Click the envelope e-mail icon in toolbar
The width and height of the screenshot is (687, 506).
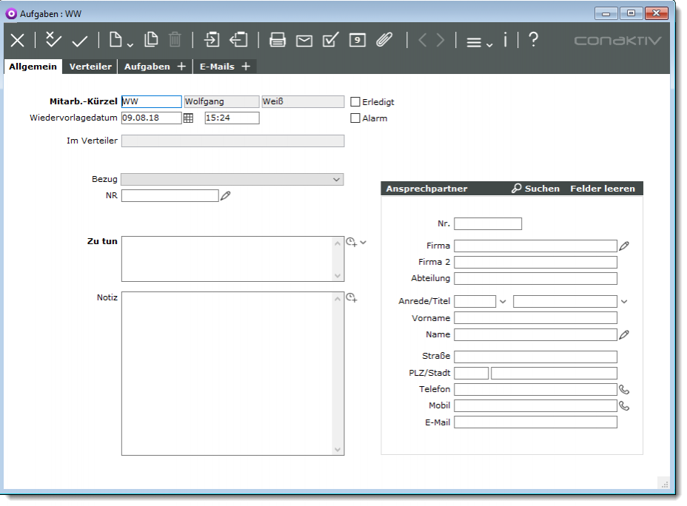pyautogui.click(x=304, y=41)
